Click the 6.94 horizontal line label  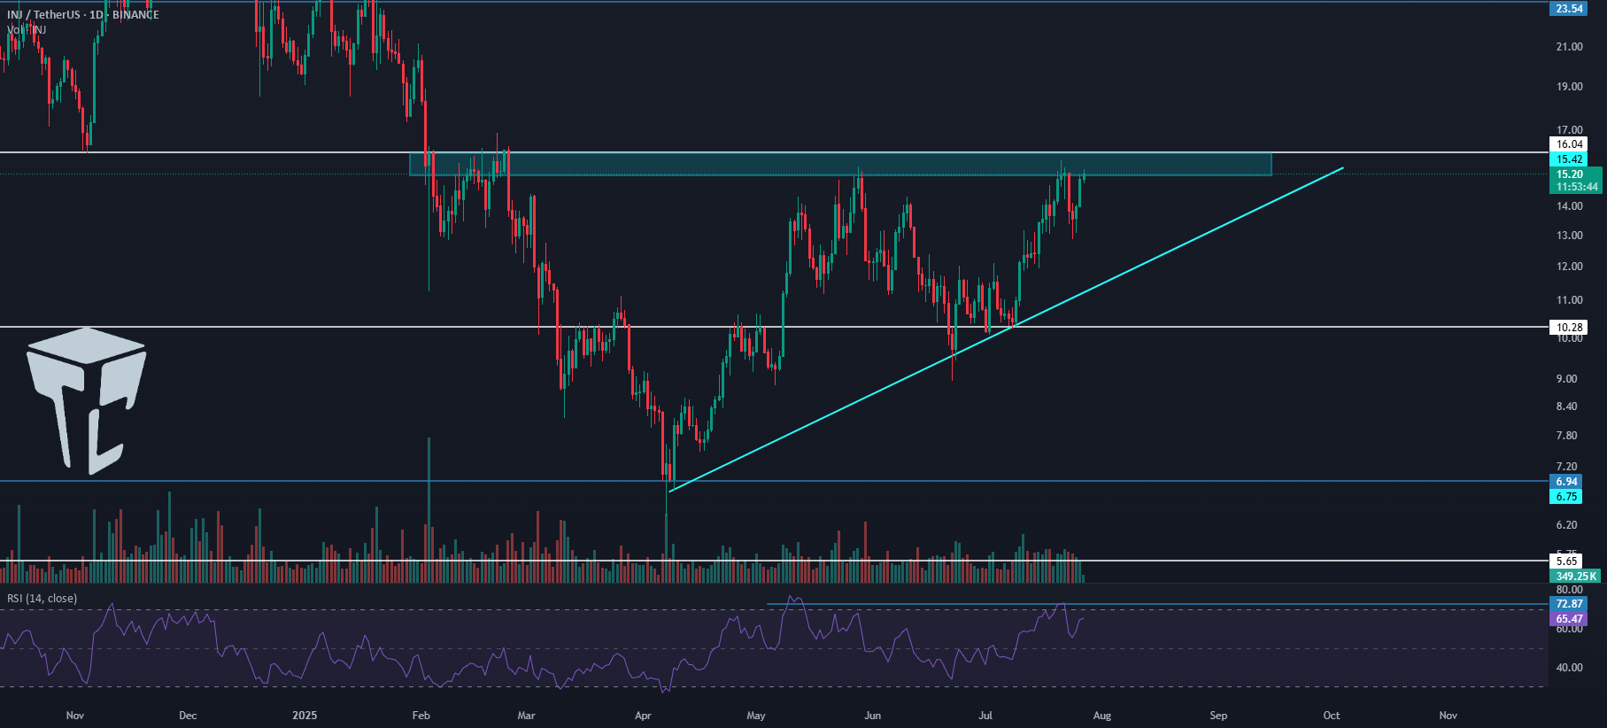coord(1566,482)
